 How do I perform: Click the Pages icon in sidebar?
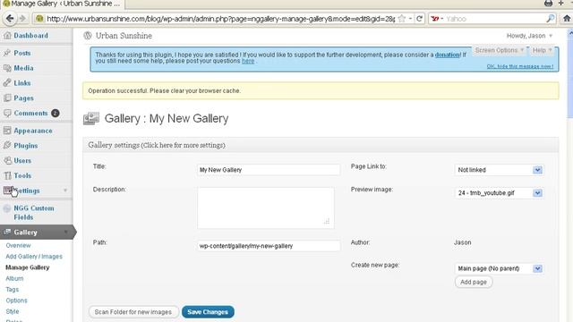7,97
